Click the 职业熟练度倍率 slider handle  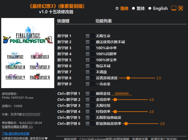126,124
